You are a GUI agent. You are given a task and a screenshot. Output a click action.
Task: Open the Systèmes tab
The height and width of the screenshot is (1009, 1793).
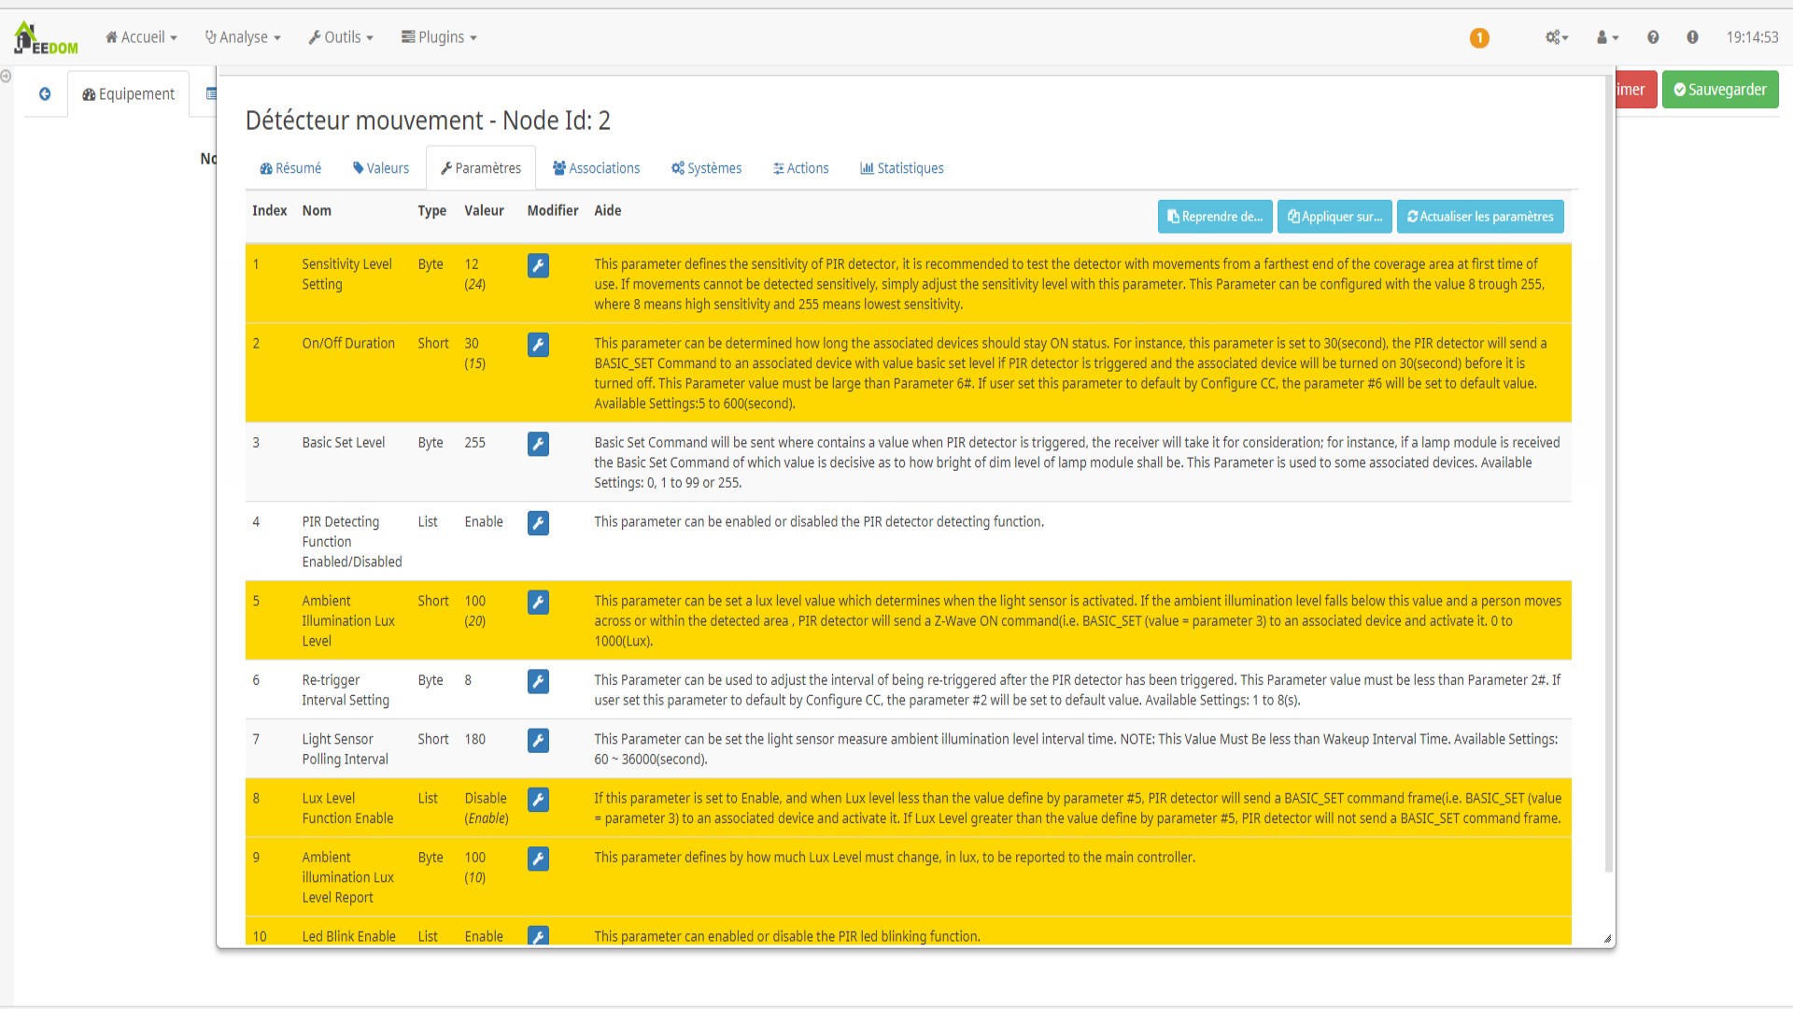coord(706,168)
